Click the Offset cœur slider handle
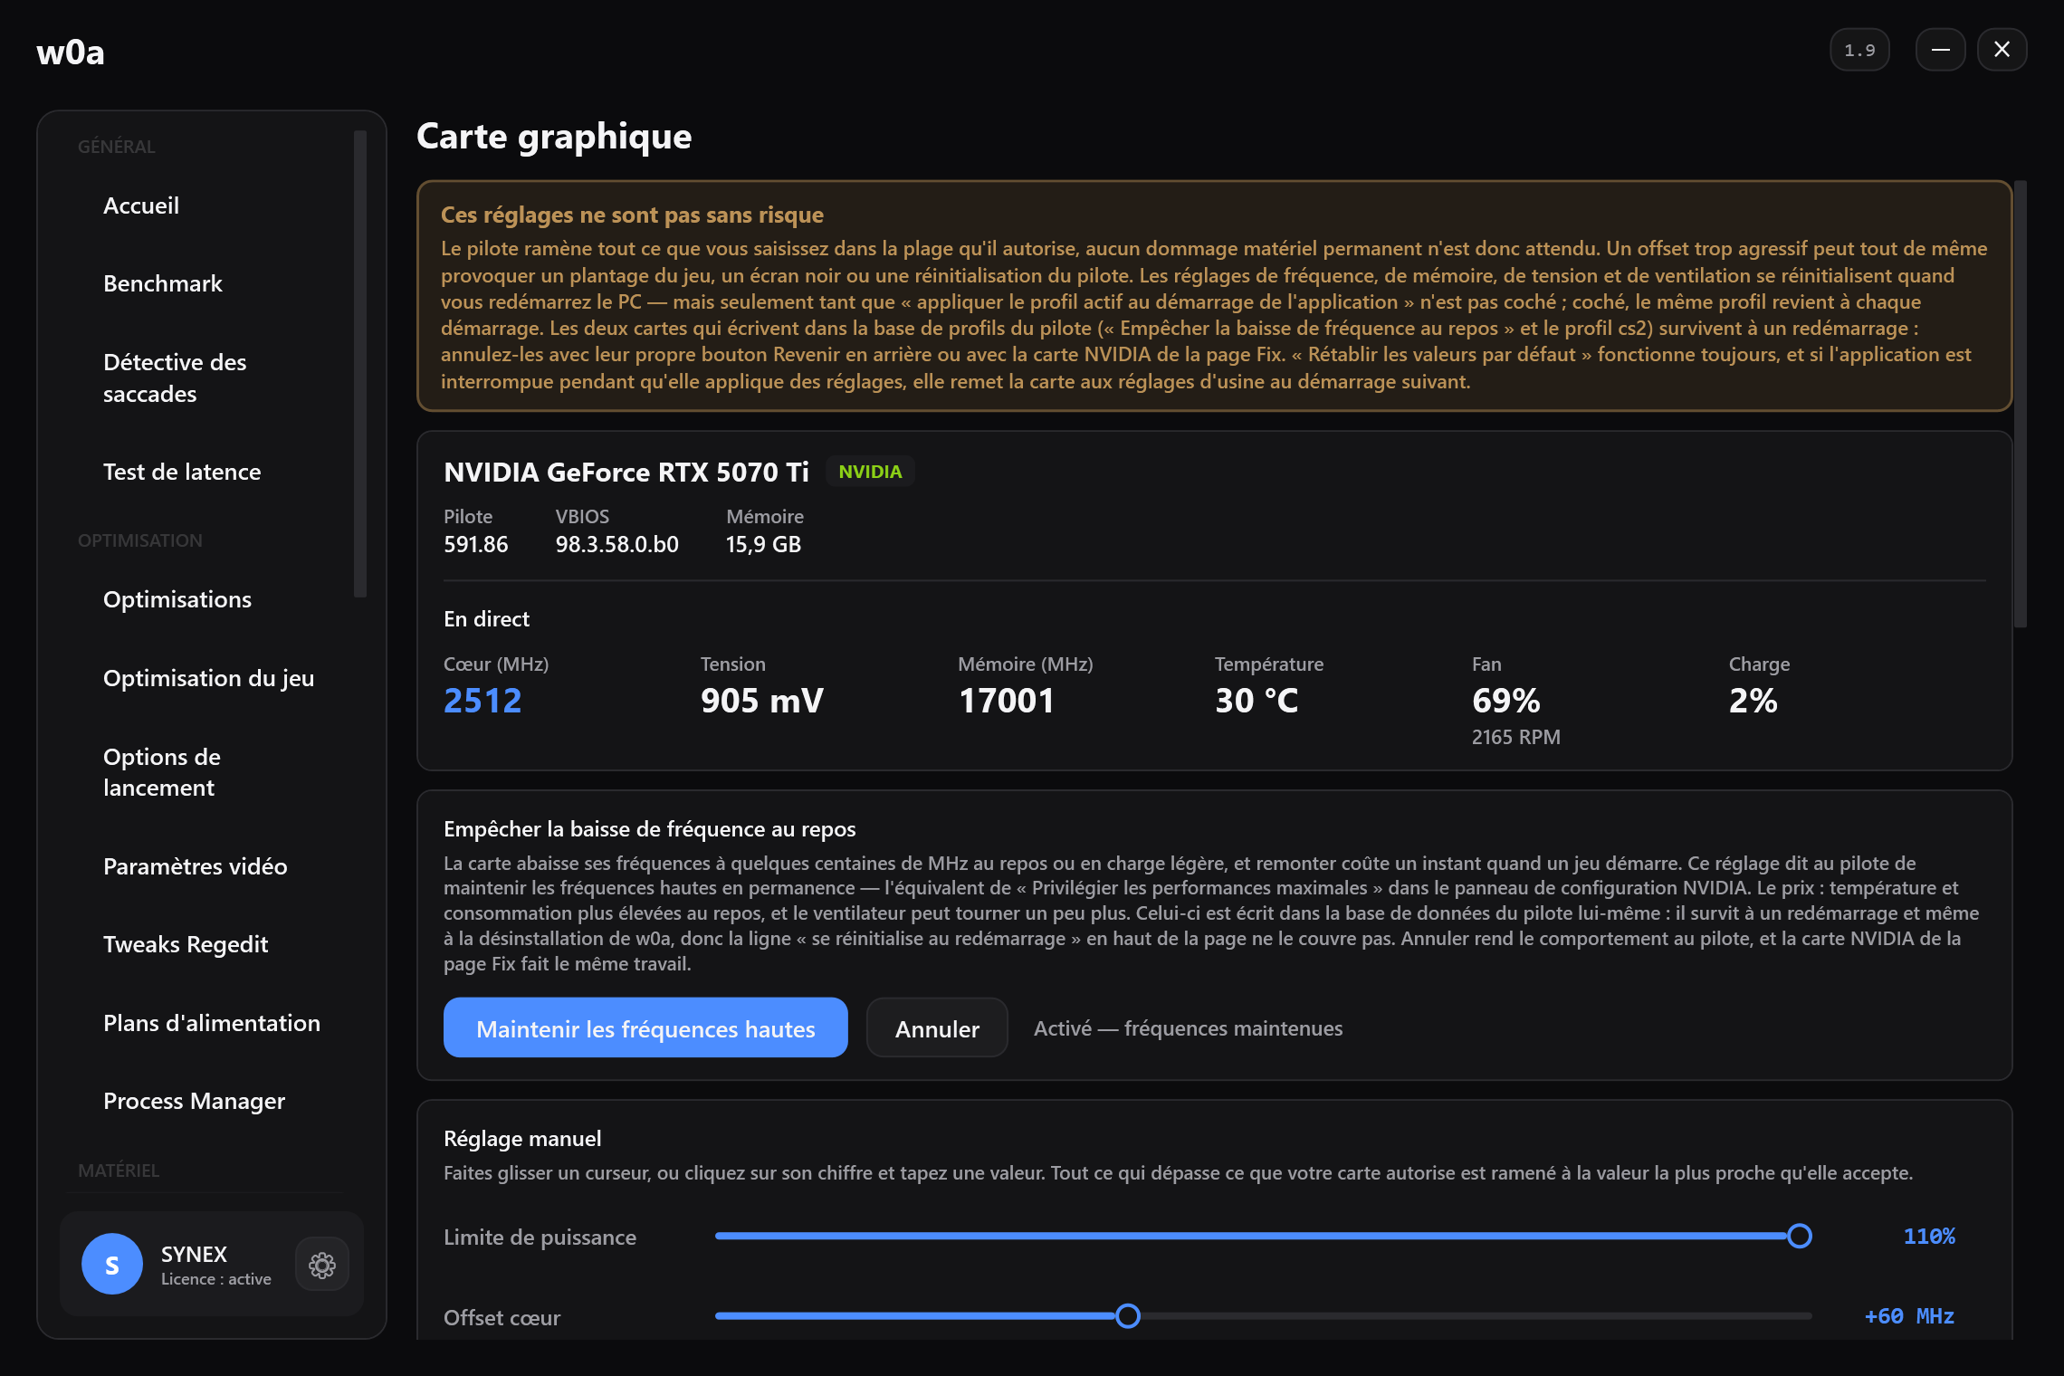This screenshot has width=2064, height=1376. coord(1127,1315)
